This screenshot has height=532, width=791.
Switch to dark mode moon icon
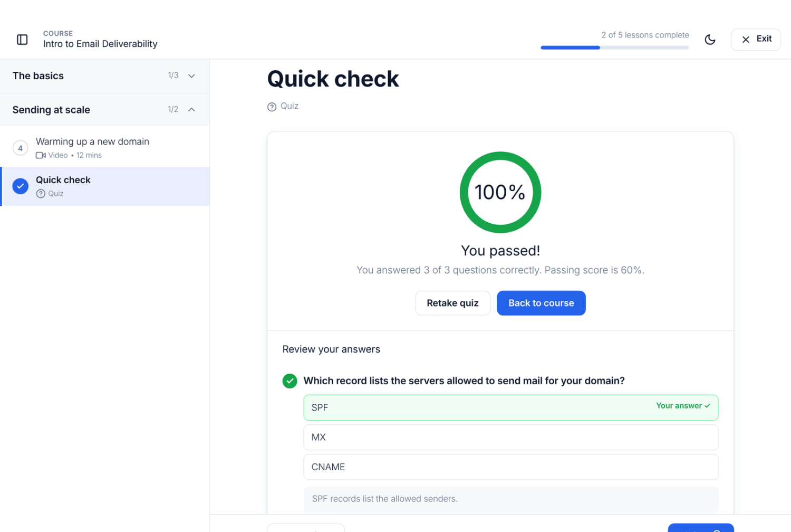point(710,40)
